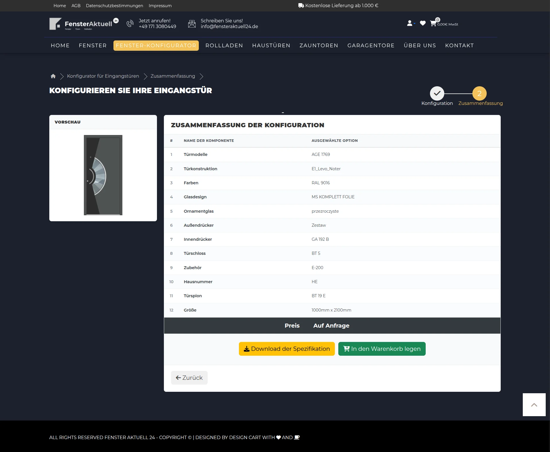The height and width of the screenshot is (452, 550).
Task: Click the Außendrücker row label
Action: pyautogui.click(x=199, y=225)
